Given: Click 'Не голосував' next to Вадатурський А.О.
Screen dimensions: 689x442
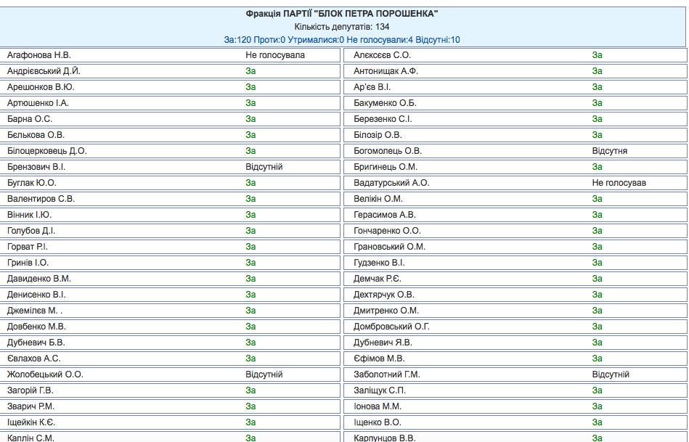Looking at the screenshot, I should click(x=619, y=183).
